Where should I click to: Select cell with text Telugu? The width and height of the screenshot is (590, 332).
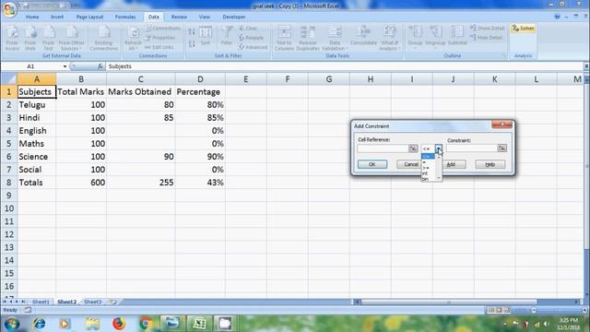point(37,104)
